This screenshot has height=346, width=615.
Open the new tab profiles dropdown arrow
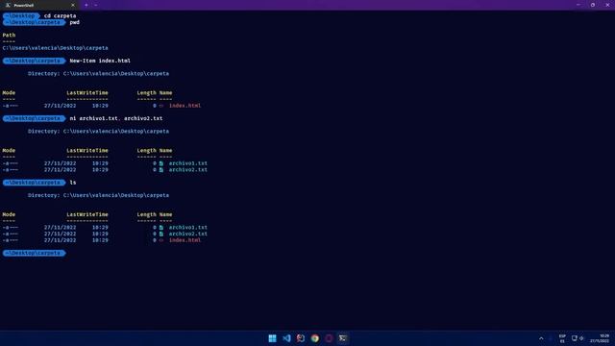[96, 5]
